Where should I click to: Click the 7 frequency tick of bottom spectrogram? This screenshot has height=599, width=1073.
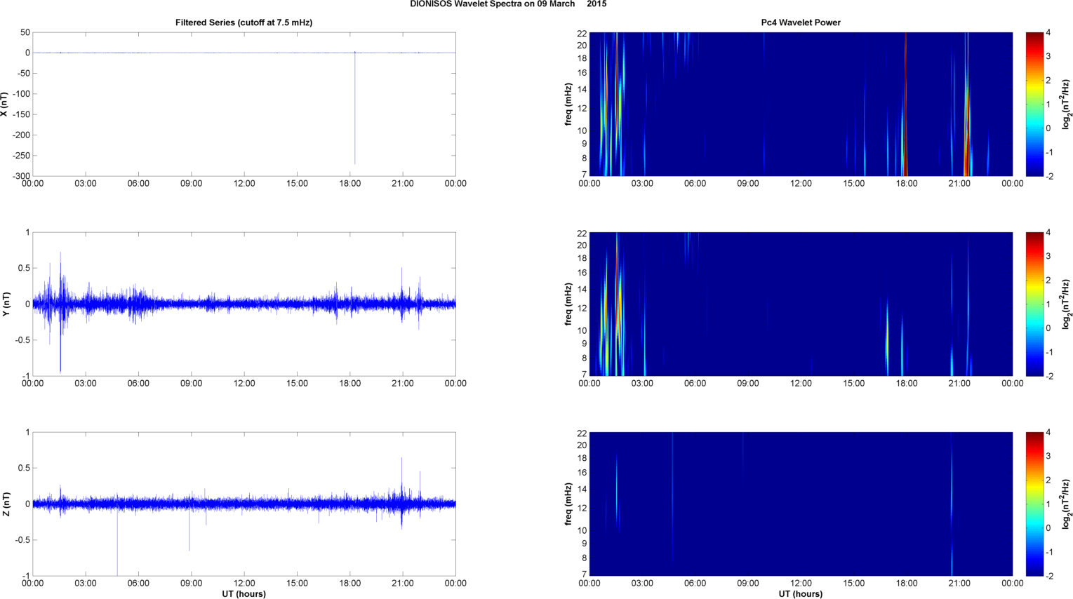point(585,574)
